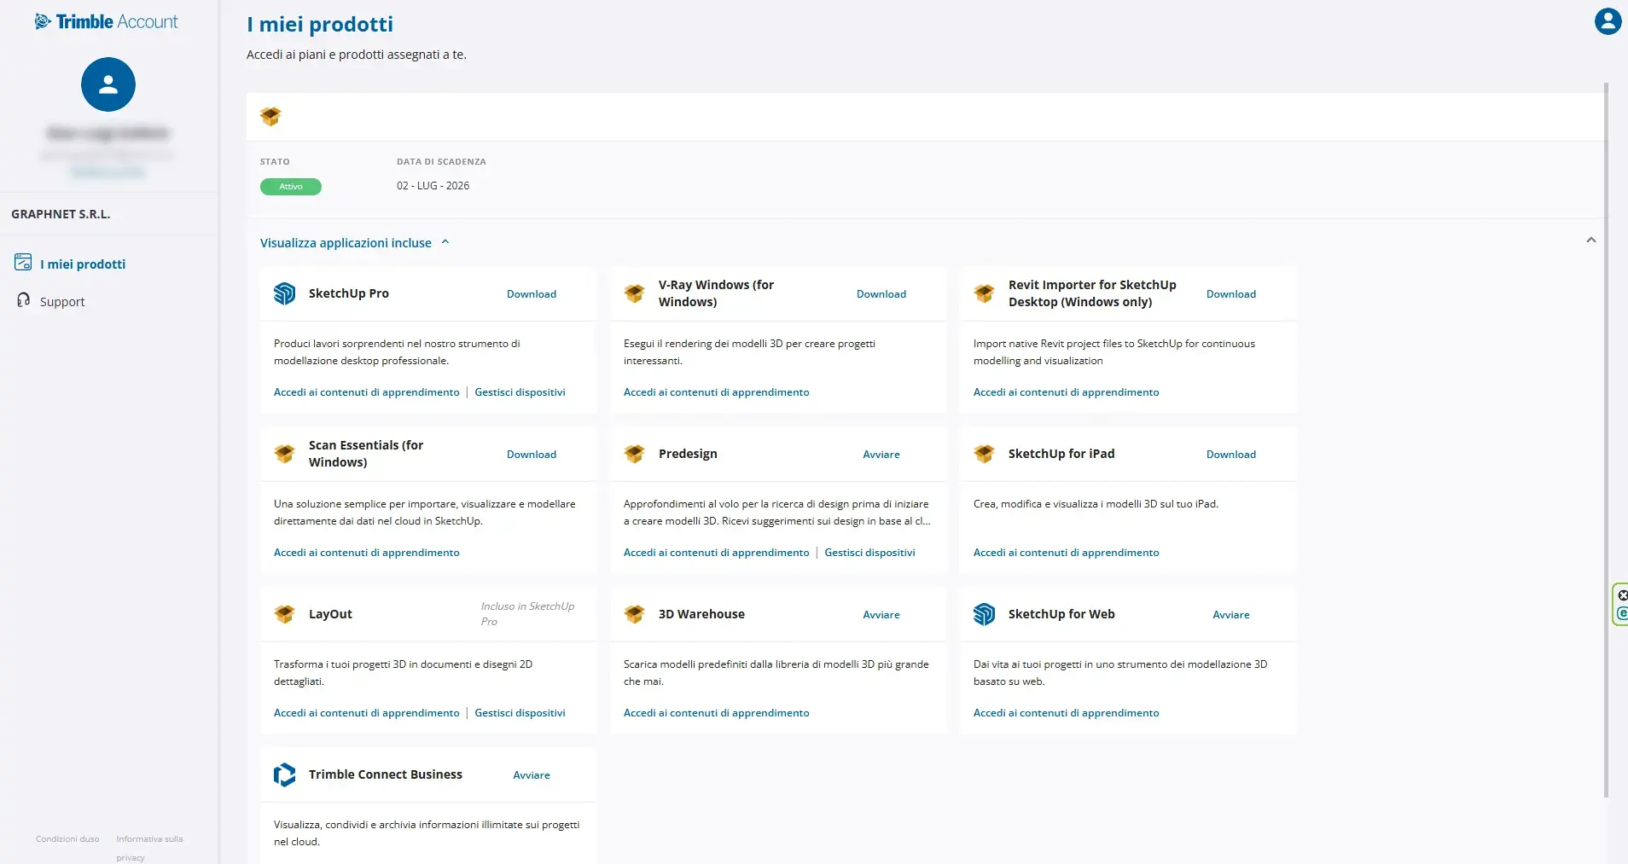Open Predesign learning content link
This screenshot has height=864, width=1628.
click(717, 553)
